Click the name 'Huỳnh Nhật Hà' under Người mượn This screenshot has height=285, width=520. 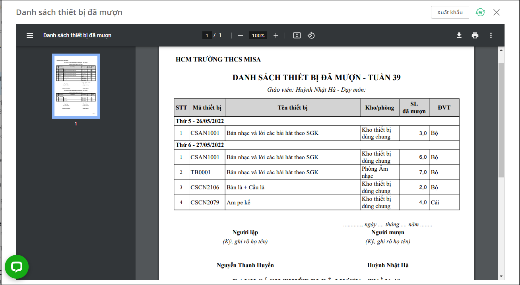click(x=388, y=265)
